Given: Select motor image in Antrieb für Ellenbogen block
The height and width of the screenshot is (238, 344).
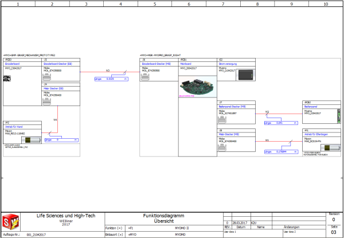Looking at the screenshot, I should coord(331,148).
